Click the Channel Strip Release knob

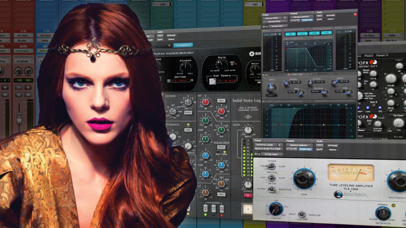pyautogui.click(x=325, y=92)
